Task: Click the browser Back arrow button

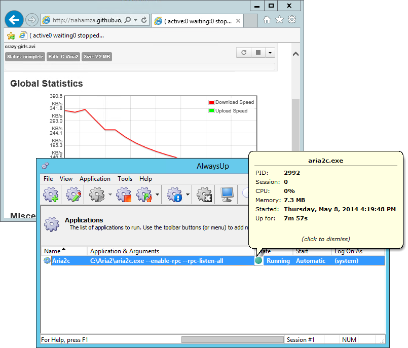Action: point(14,20)
